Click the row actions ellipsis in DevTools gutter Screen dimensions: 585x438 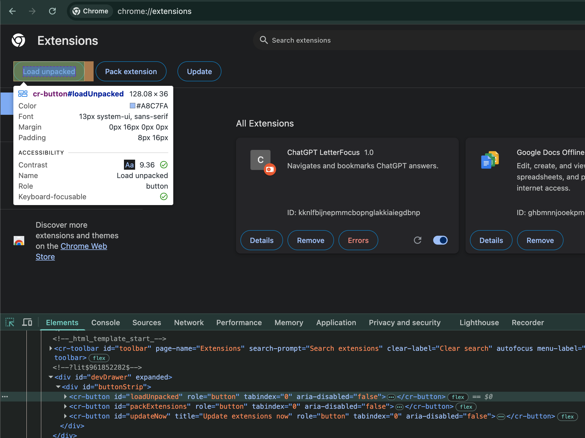(x=5, y=396)
